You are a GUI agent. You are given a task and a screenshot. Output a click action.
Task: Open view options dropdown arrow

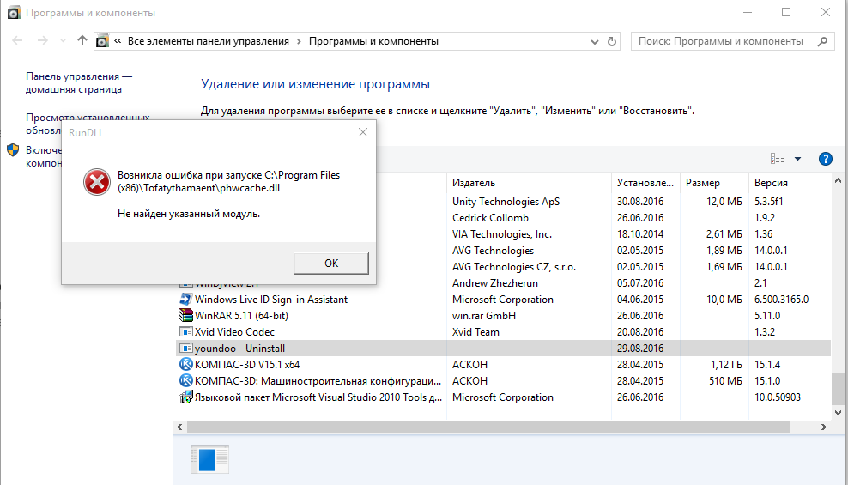pyautogui.click(x=797, y=159)
